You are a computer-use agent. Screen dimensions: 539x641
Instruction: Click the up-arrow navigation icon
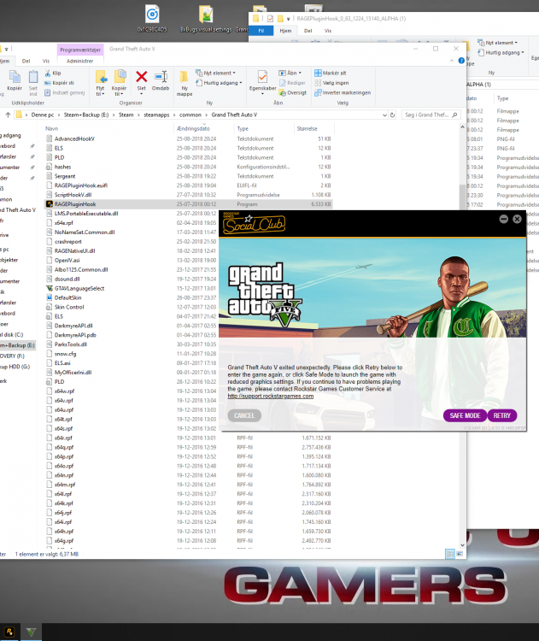pyautogui.click(x=8, y=115)
